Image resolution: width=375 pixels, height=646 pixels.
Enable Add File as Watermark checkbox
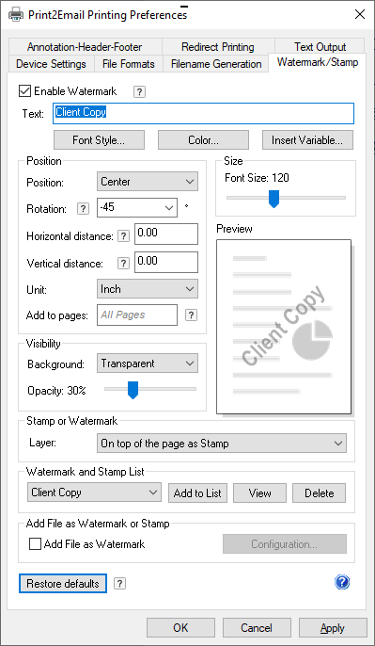pos(36,544)
